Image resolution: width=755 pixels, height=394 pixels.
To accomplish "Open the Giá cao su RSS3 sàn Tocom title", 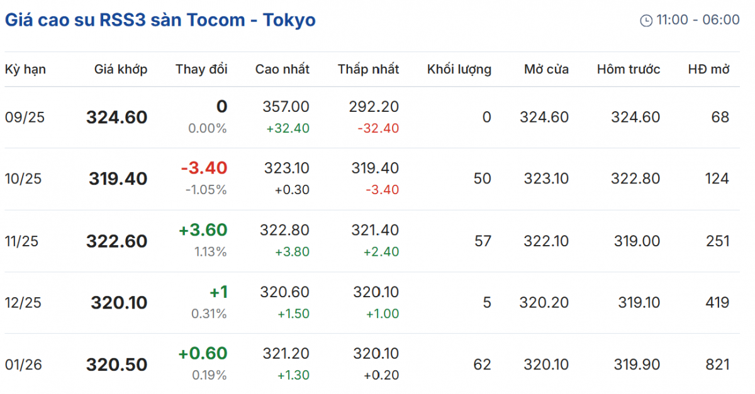I will [x=160, y=20].
